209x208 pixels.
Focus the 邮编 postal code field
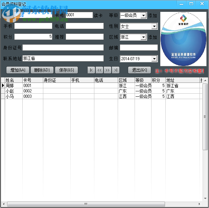tap(139, 48)
